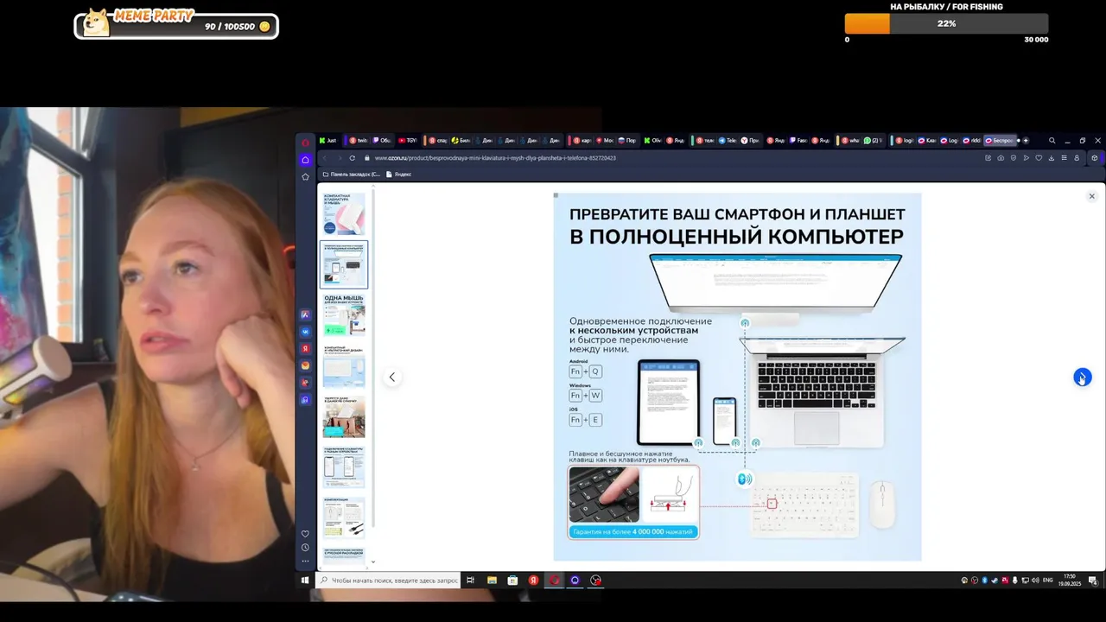This screenshot has height=622, width=1106.
Task: Open Aria AI icon in sidebar
Action: [305, 314]
